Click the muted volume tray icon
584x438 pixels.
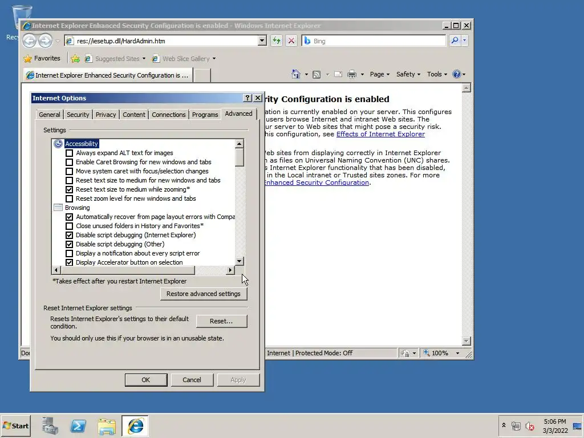coord(529,425)
